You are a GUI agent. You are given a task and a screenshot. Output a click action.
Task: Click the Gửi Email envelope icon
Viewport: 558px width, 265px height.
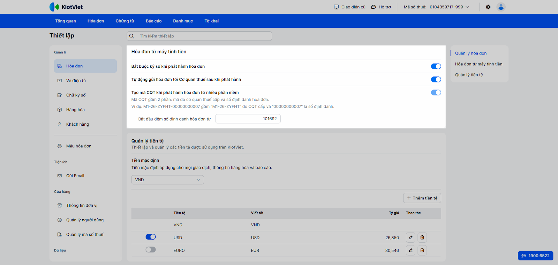click(x=60, y=176)
